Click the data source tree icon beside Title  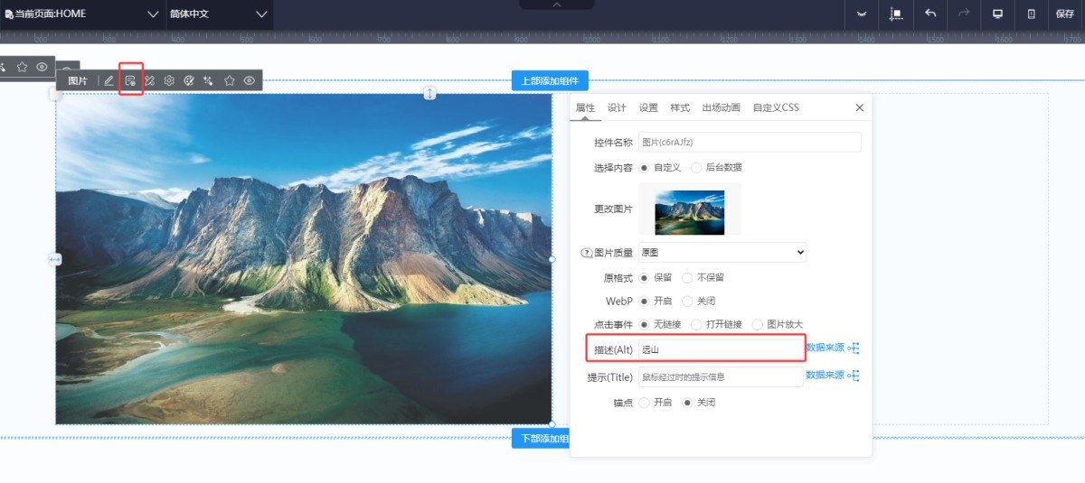(x=854, y=376)
